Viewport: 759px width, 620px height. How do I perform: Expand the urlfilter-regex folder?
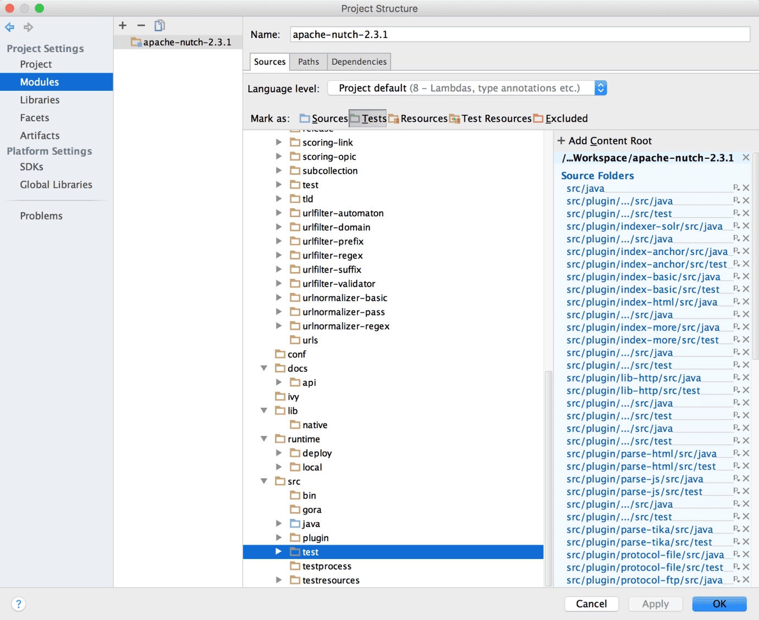pyautogui.click(x=279, y=256)
